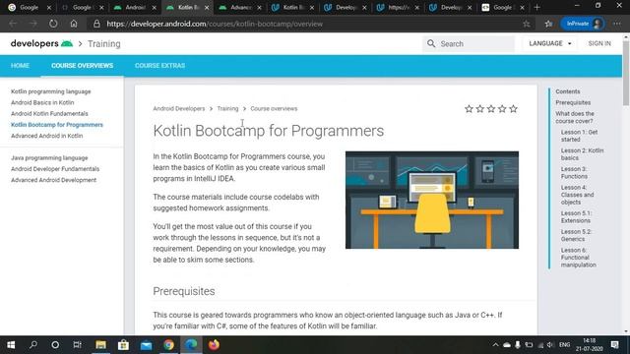Click the browser back arrow
Image resolution: width=630 pixels, height=354 pixels.
coord(13,24)
